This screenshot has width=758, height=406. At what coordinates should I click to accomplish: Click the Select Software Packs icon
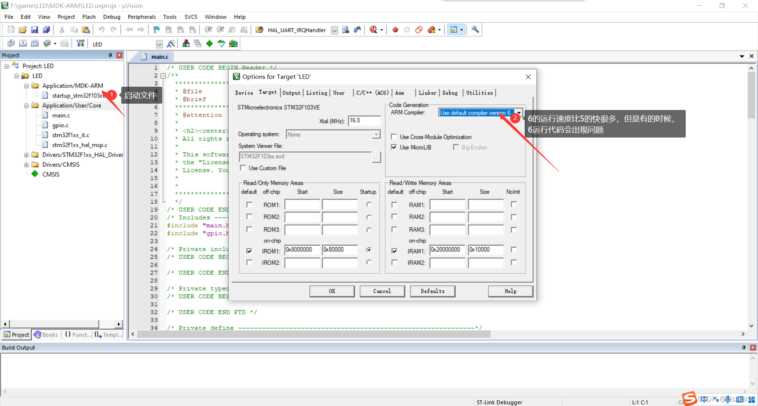[221, 43]
